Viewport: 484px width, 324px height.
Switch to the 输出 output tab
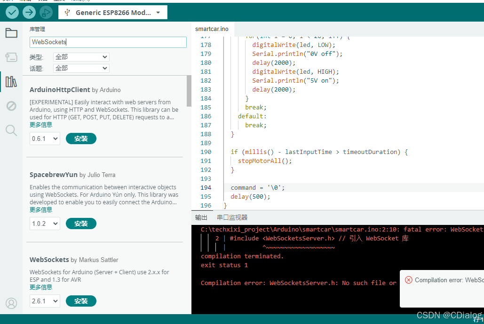click(x=201, y=218)
